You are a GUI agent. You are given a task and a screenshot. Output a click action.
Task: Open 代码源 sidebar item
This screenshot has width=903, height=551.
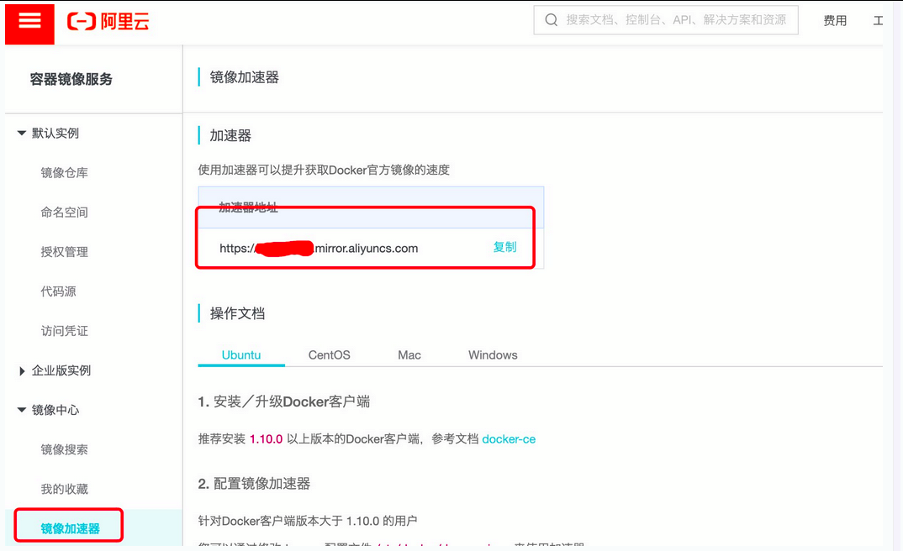coord(58,291)
